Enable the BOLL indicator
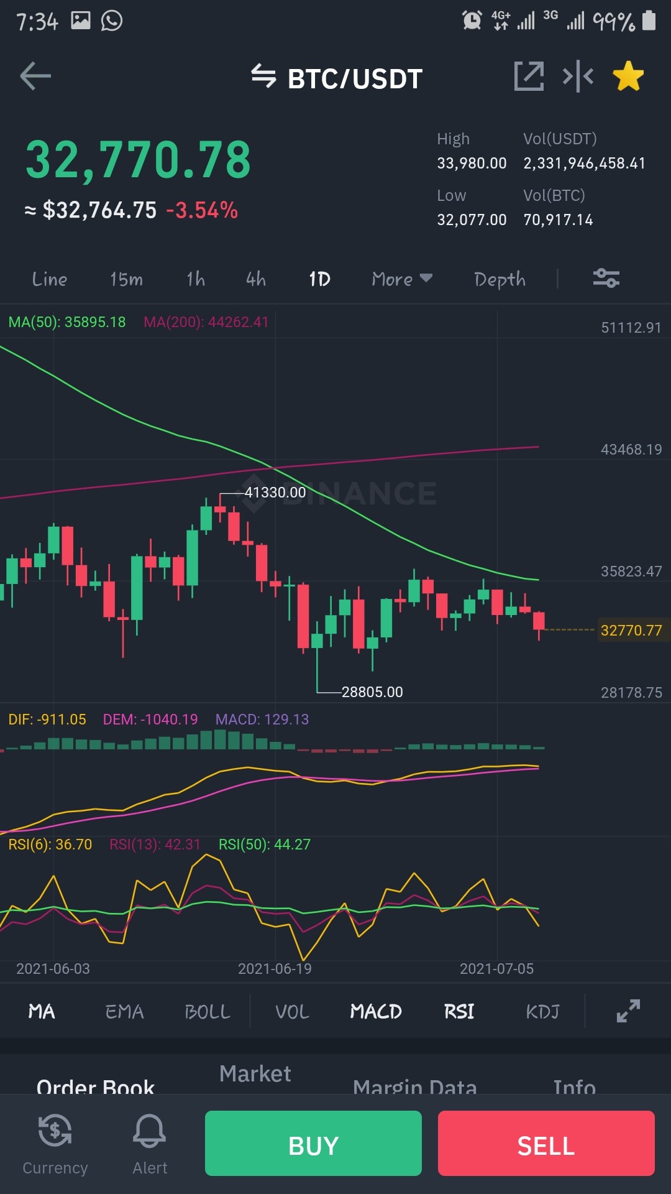671x1194 pixels. 208,1012
